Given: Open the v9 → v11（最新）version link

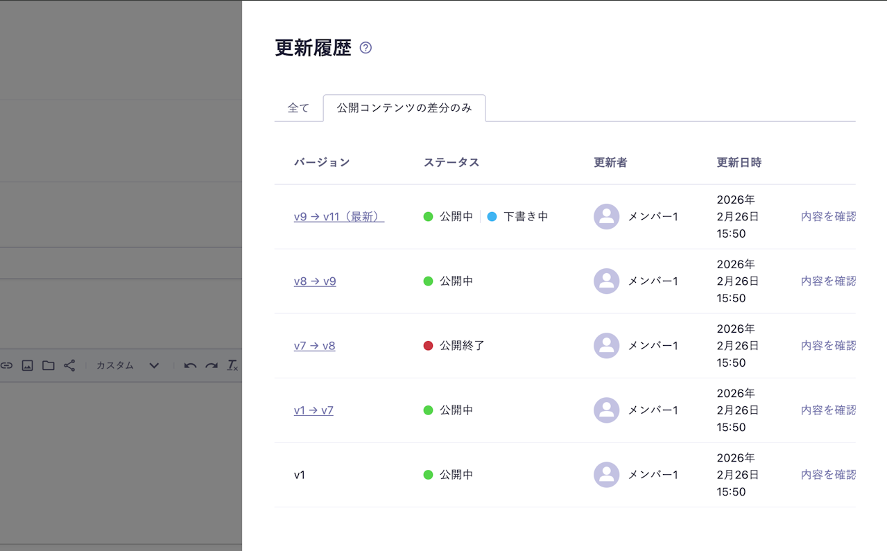Looking at the screenshot, I should pyautogui.click(x=338, y=216).
